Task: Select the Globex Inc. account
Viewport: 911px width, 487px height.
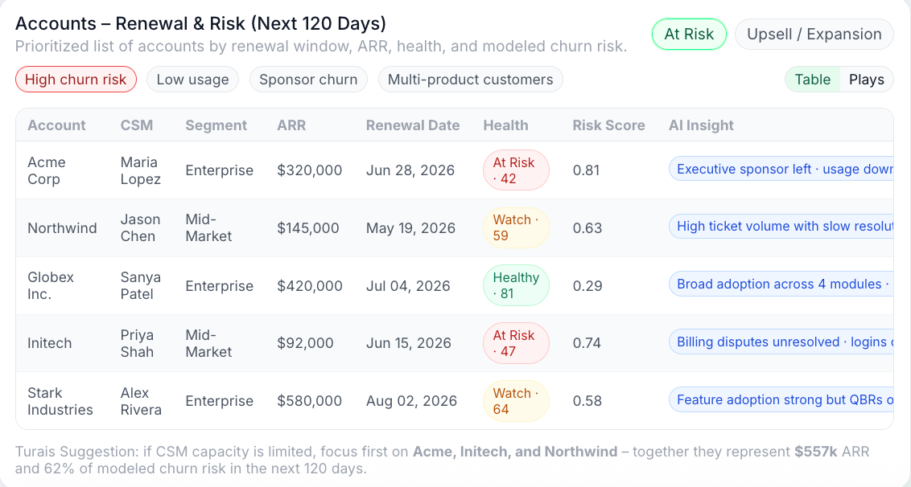Action: (51, 286)
